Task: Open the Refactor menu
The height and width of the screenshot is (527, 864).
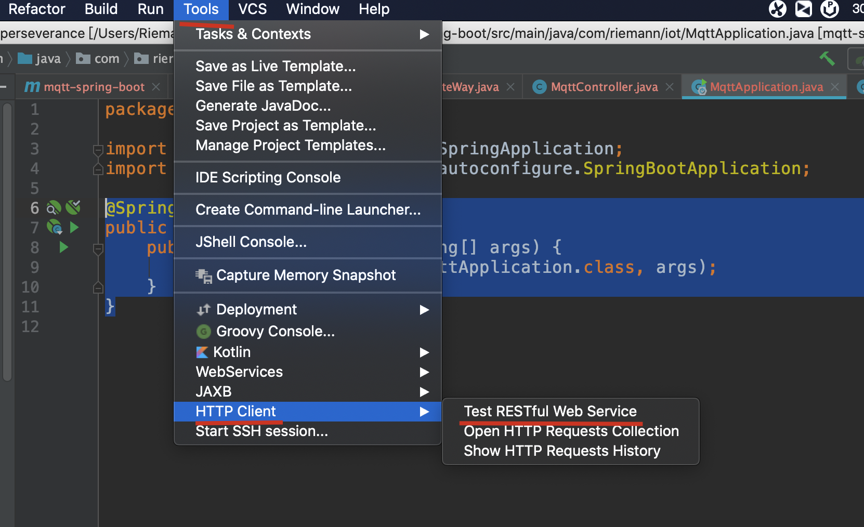Action: (37, 9)
